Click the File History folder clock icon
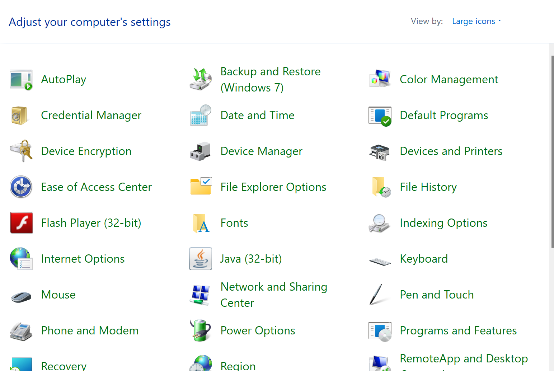This screenshot has width=554, height=371. [x=381, y=187]
